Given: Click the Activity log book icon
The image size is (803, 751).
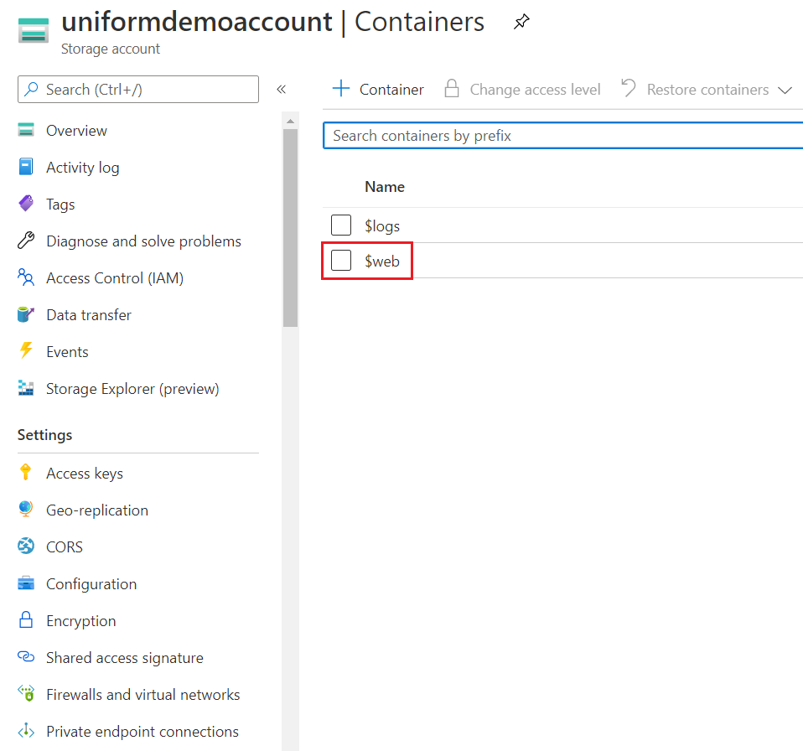Looking at the screenshot, I should (x=26, y=167).
